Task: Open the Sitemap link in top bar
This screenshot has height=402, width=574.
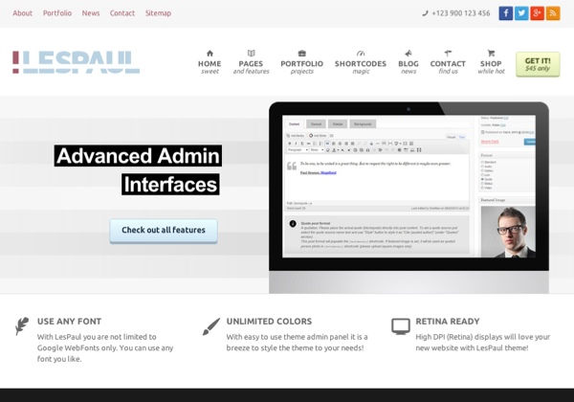Action: click(x=158, y=13)
